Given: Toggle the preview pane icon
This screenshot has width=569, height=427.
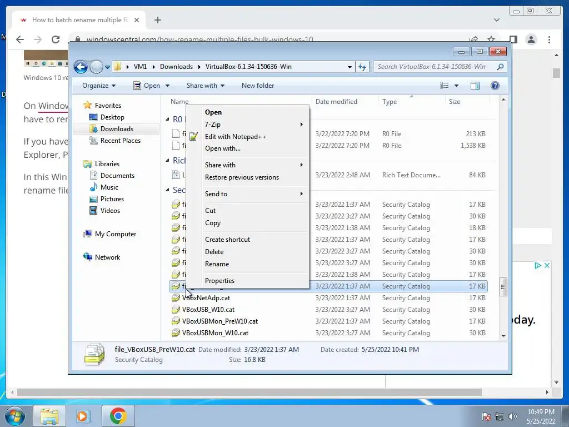Looking at the screenshot, I should [x=475, y=86].
